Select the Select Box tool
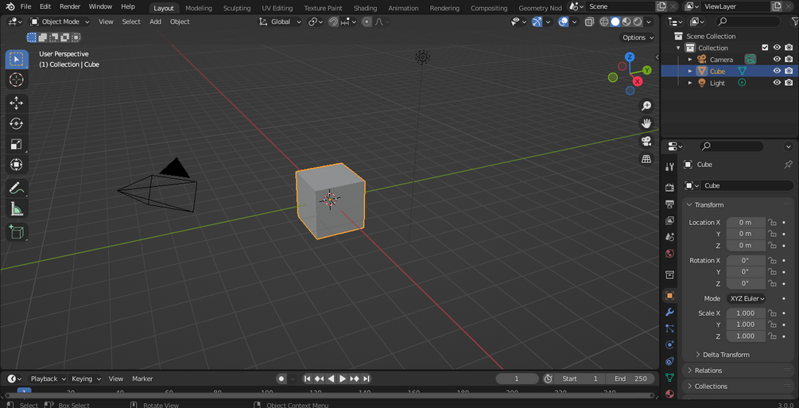799x408 pixels. tap(17, 60)
